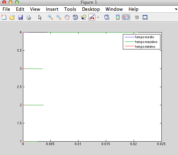The height and width of the screenshot is (155, 178).
Task: Click x-axis tick label 0.01
Action: [x=78, y=144]
